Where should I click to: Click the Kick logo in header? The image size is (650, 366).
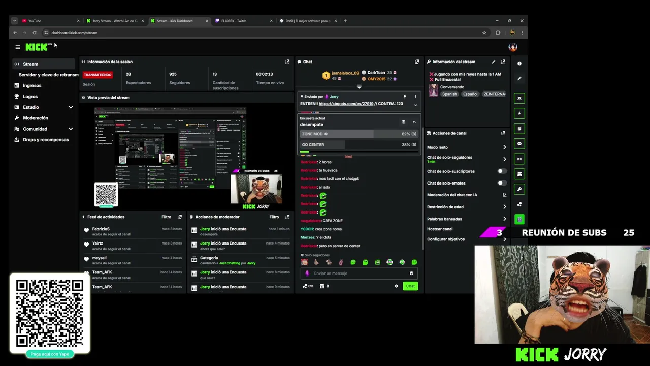click(39, 47)
